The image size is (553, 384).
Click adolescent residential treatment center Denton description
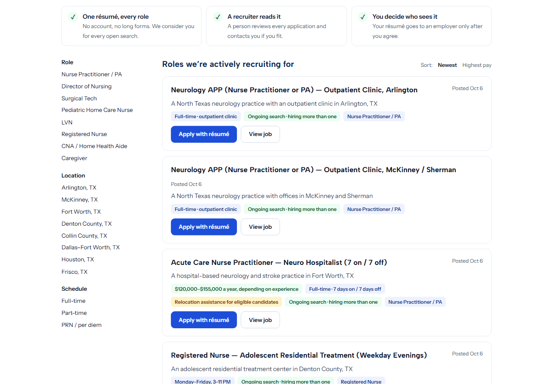click(x=262, y=369)
